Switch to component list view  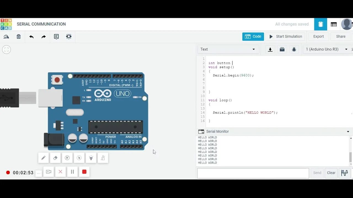click(334, 24)
